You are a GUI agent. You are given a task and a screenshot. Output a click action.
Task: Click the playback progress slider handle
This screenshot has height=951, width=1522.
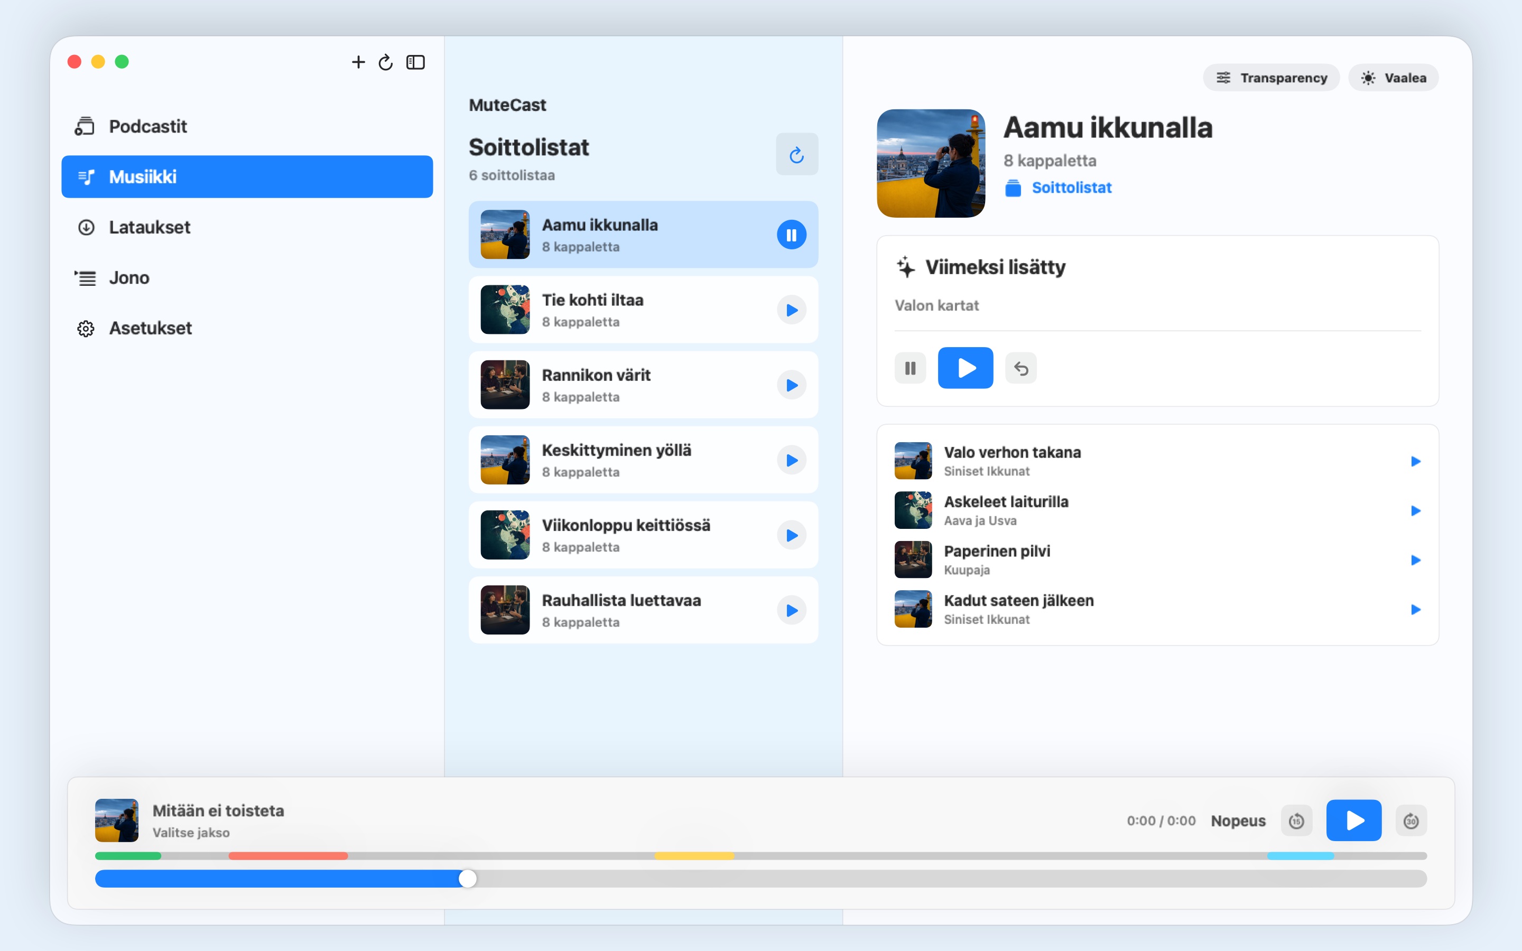tap(468, 879)
